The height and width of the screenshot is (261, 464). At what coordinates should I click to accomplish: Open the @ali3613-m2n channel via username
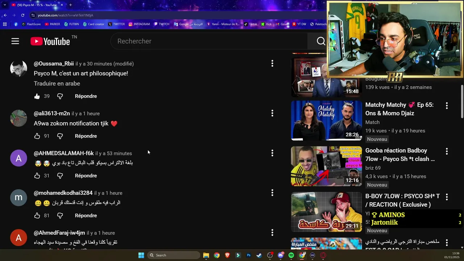tap(52, 113)
